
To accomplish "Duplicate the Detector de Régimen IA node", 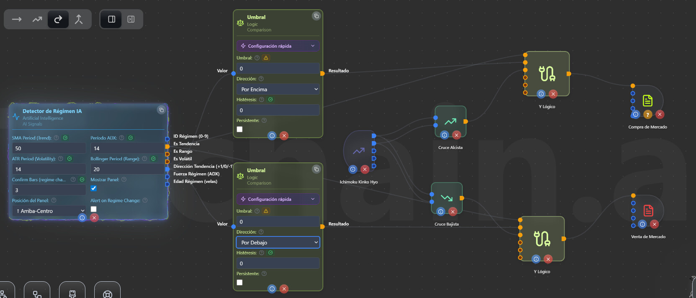I will (161, 110).
